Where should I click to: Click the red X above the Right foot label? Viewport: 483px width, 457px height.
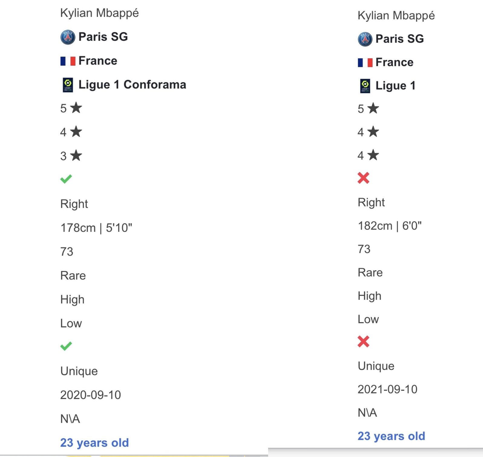point(363,178)
